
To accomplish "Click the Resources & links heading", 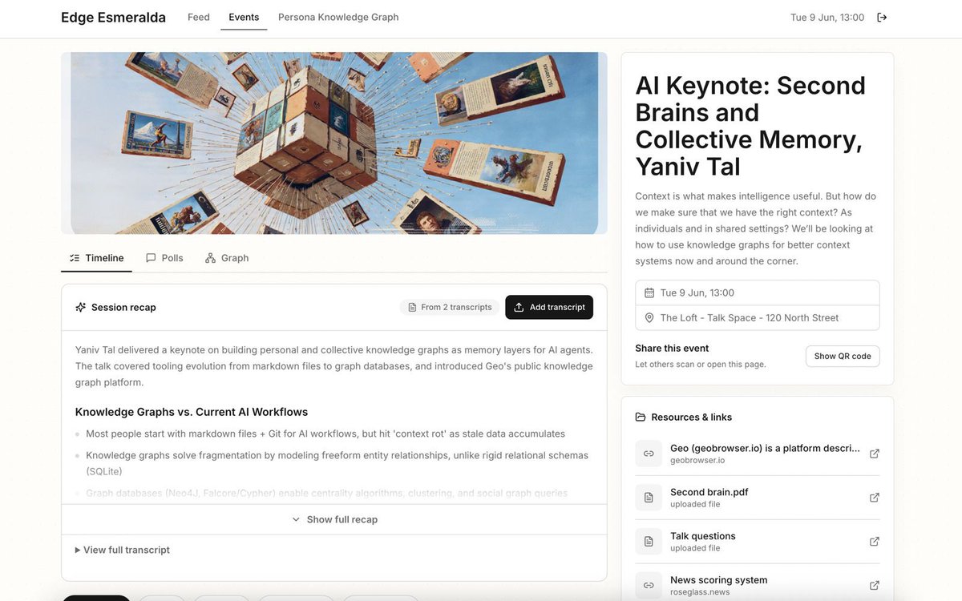I will [692, 417].
